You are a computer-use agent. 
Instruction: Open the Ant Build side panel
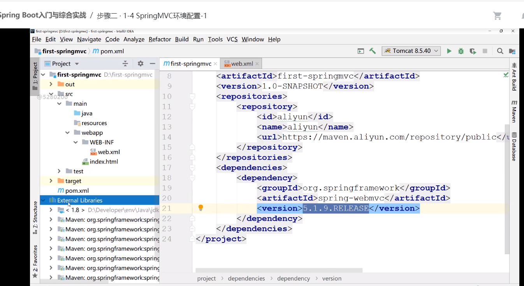pyautogui.click(x=514, y=76)
